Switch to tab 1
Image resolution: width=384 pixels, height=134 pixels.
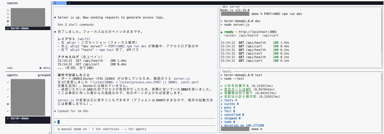click(x=59, y=3)
